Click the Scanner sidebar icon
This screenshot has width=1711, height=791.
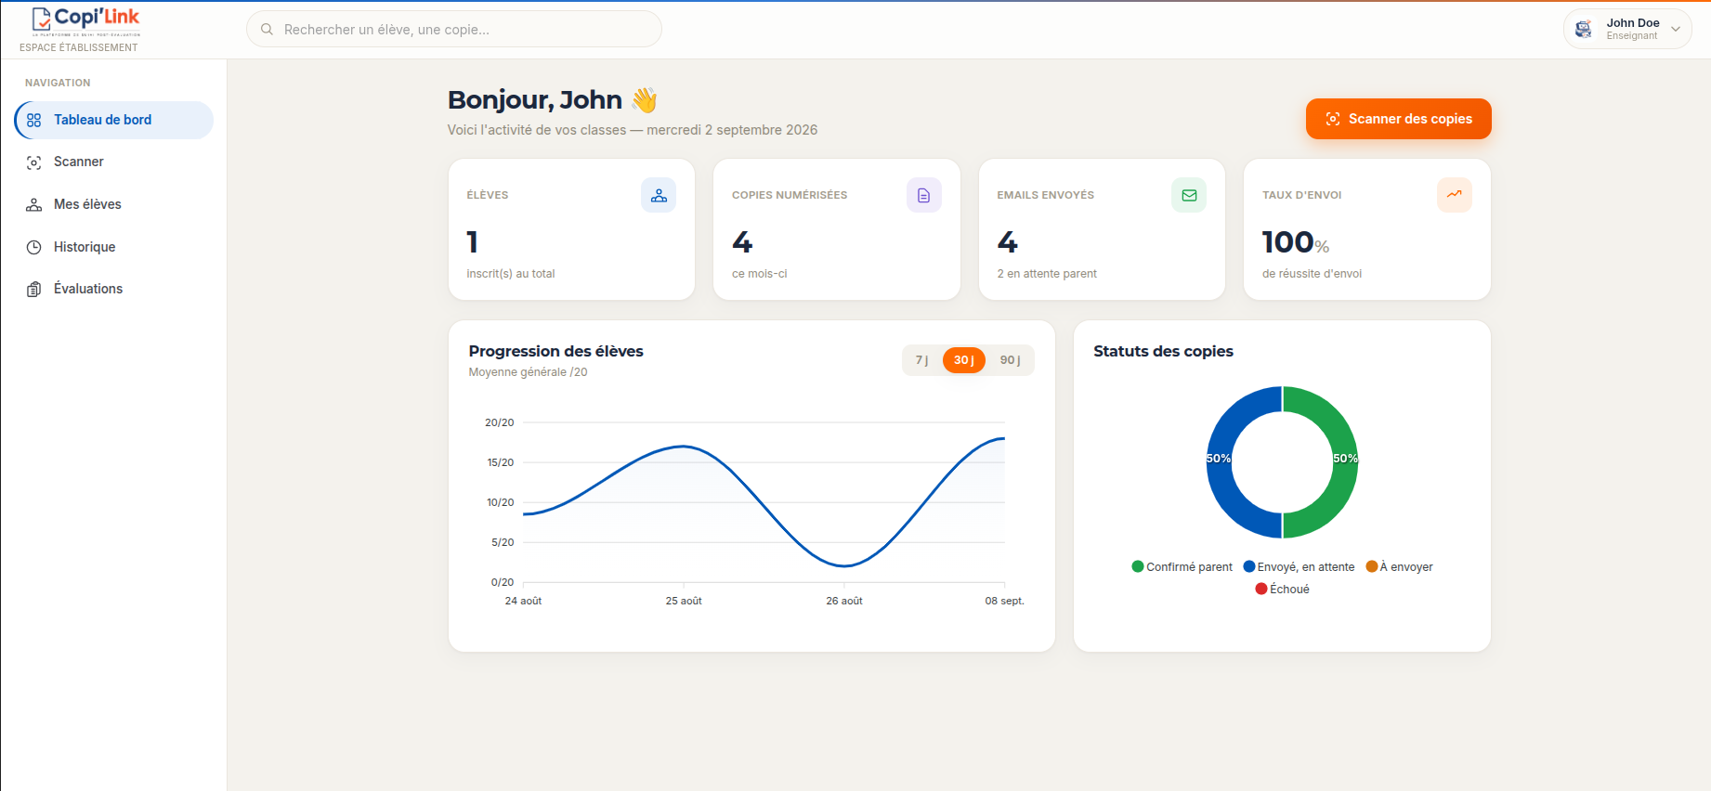coord(34,162)
